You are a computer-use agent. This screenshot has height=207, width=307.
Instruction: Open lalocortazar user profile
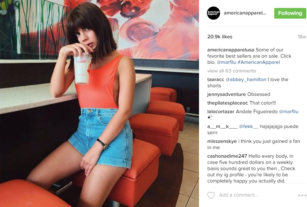[x=221, y=111]
